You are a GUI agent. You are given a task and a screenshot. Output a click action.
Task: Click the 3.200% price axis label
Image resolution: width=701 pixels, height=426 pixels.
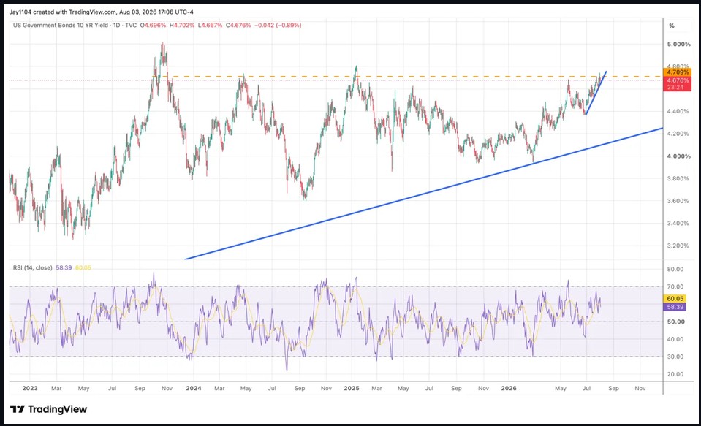(x=678, y=246)
